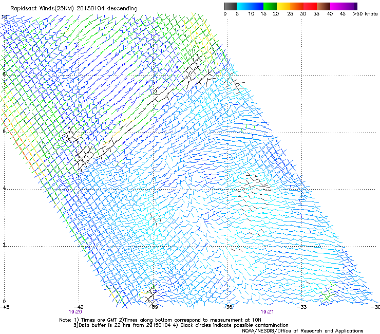
Task: Click the yellow 20-25 knots legend segment
Action: tap(283, 6)
